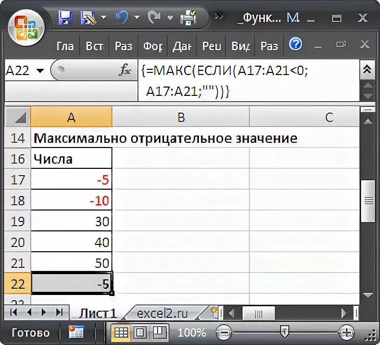The width and height of the screenshot is (380, 345).
Task: Click the vertical scrollbar down arrow
Action: coord(368,295)
